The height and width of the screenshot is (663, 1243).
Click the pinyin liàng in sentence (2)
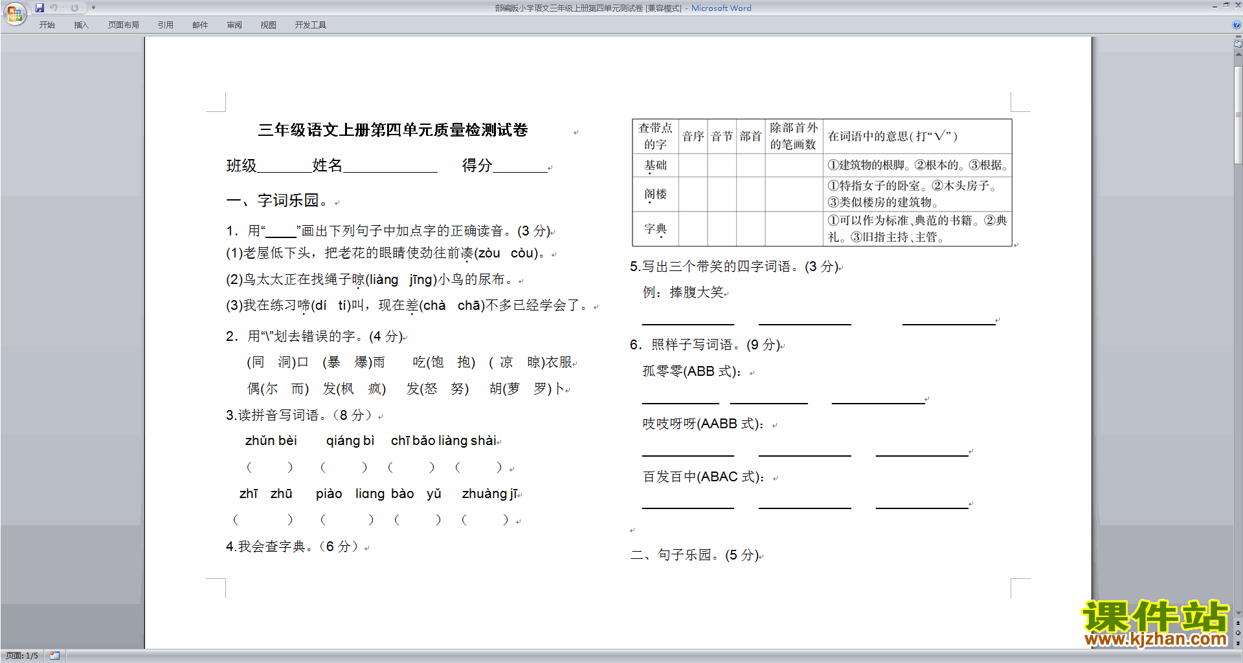384,280
